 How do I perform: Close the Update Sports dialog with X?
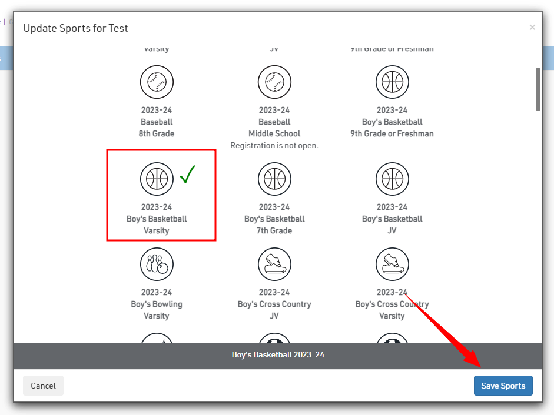point(532,27)
